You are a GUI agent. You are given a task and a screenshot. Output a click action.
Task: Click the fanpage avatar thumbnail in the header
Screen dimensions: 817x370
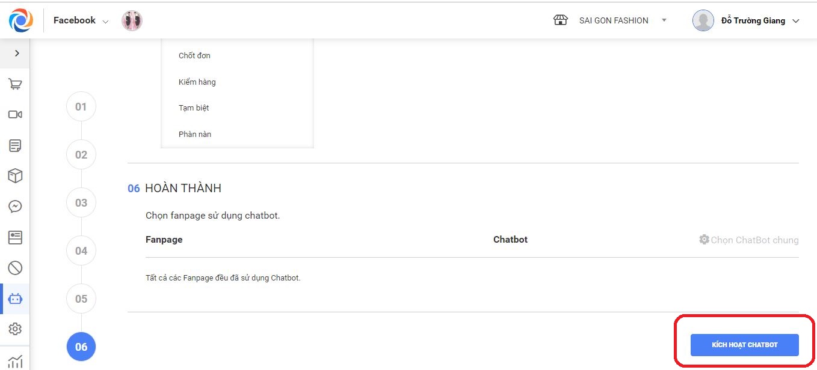[132, 20]
